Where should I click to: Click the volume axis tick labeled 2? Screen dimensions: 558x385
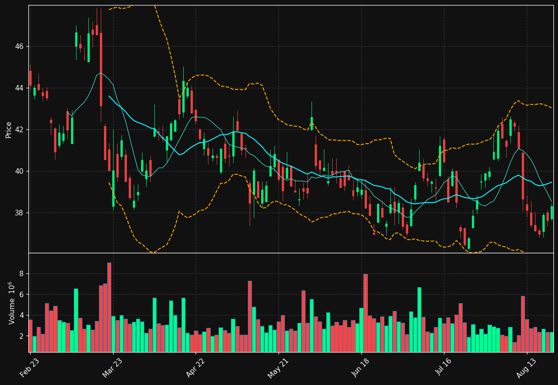(x=22, y=337)
